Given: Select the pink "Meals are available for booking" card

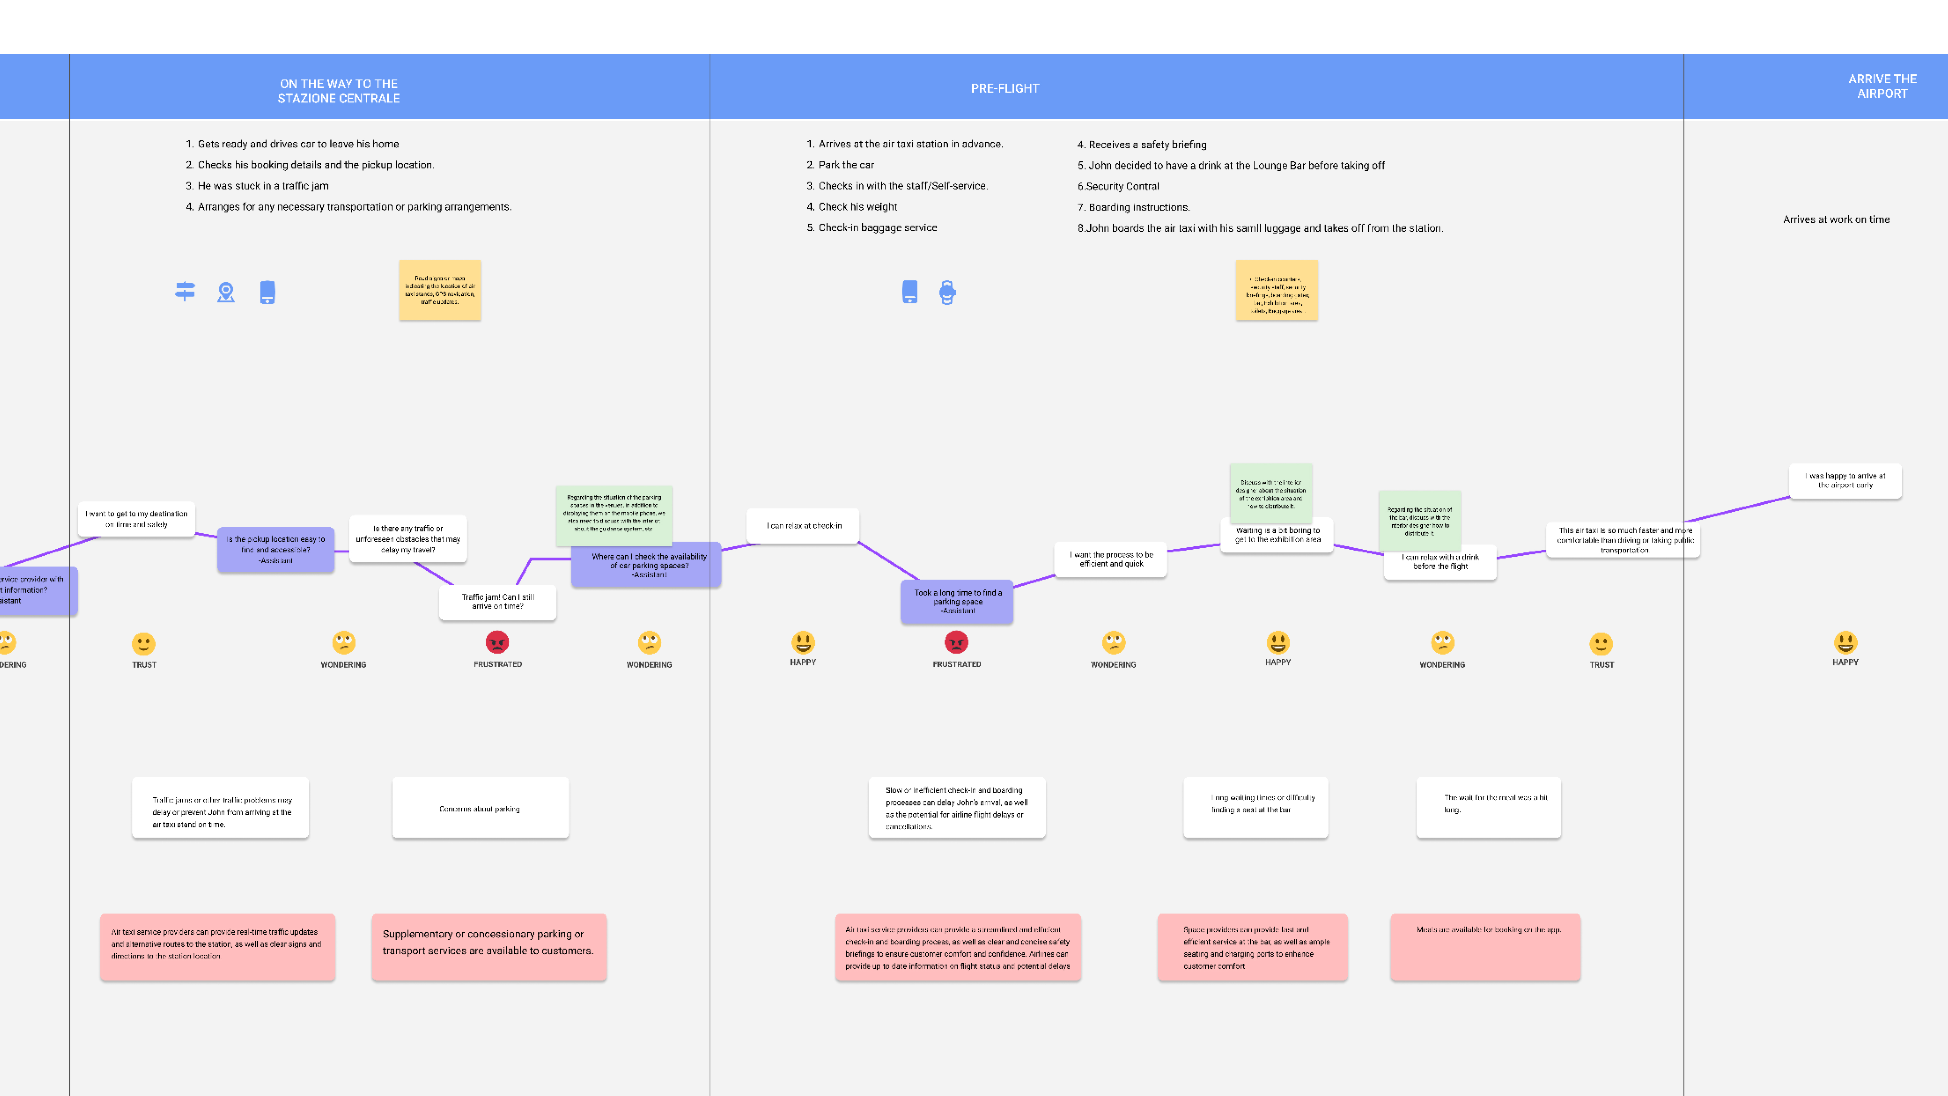Looking at the screenshot, I should coord(1485,947).
